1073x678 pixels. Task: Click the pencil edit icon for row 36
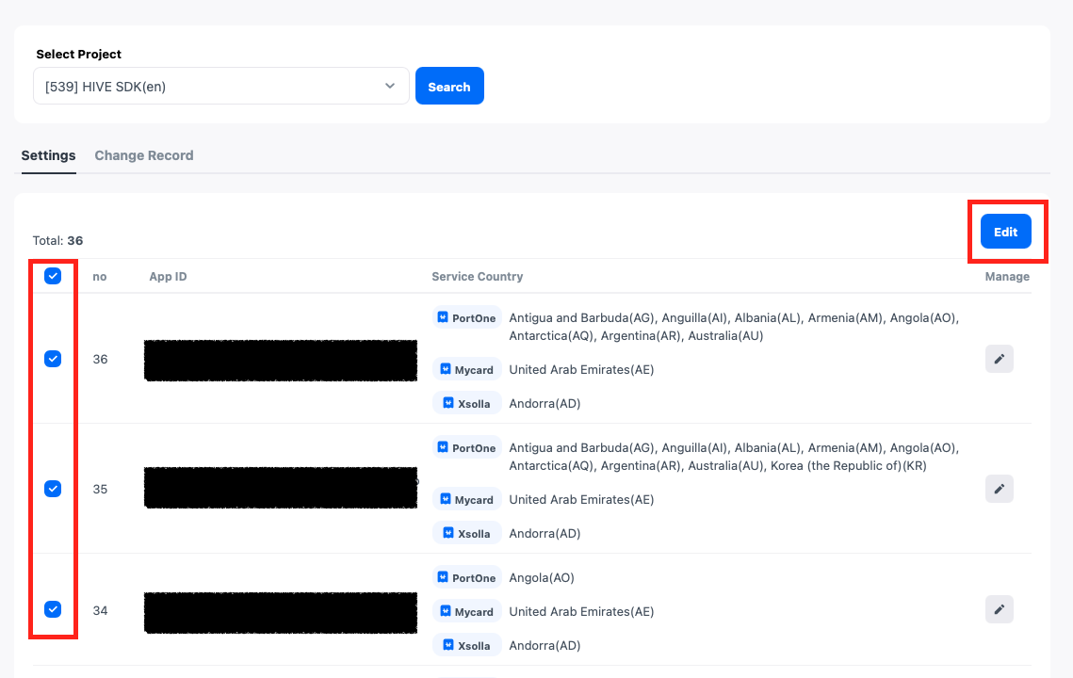pos(999,359)
